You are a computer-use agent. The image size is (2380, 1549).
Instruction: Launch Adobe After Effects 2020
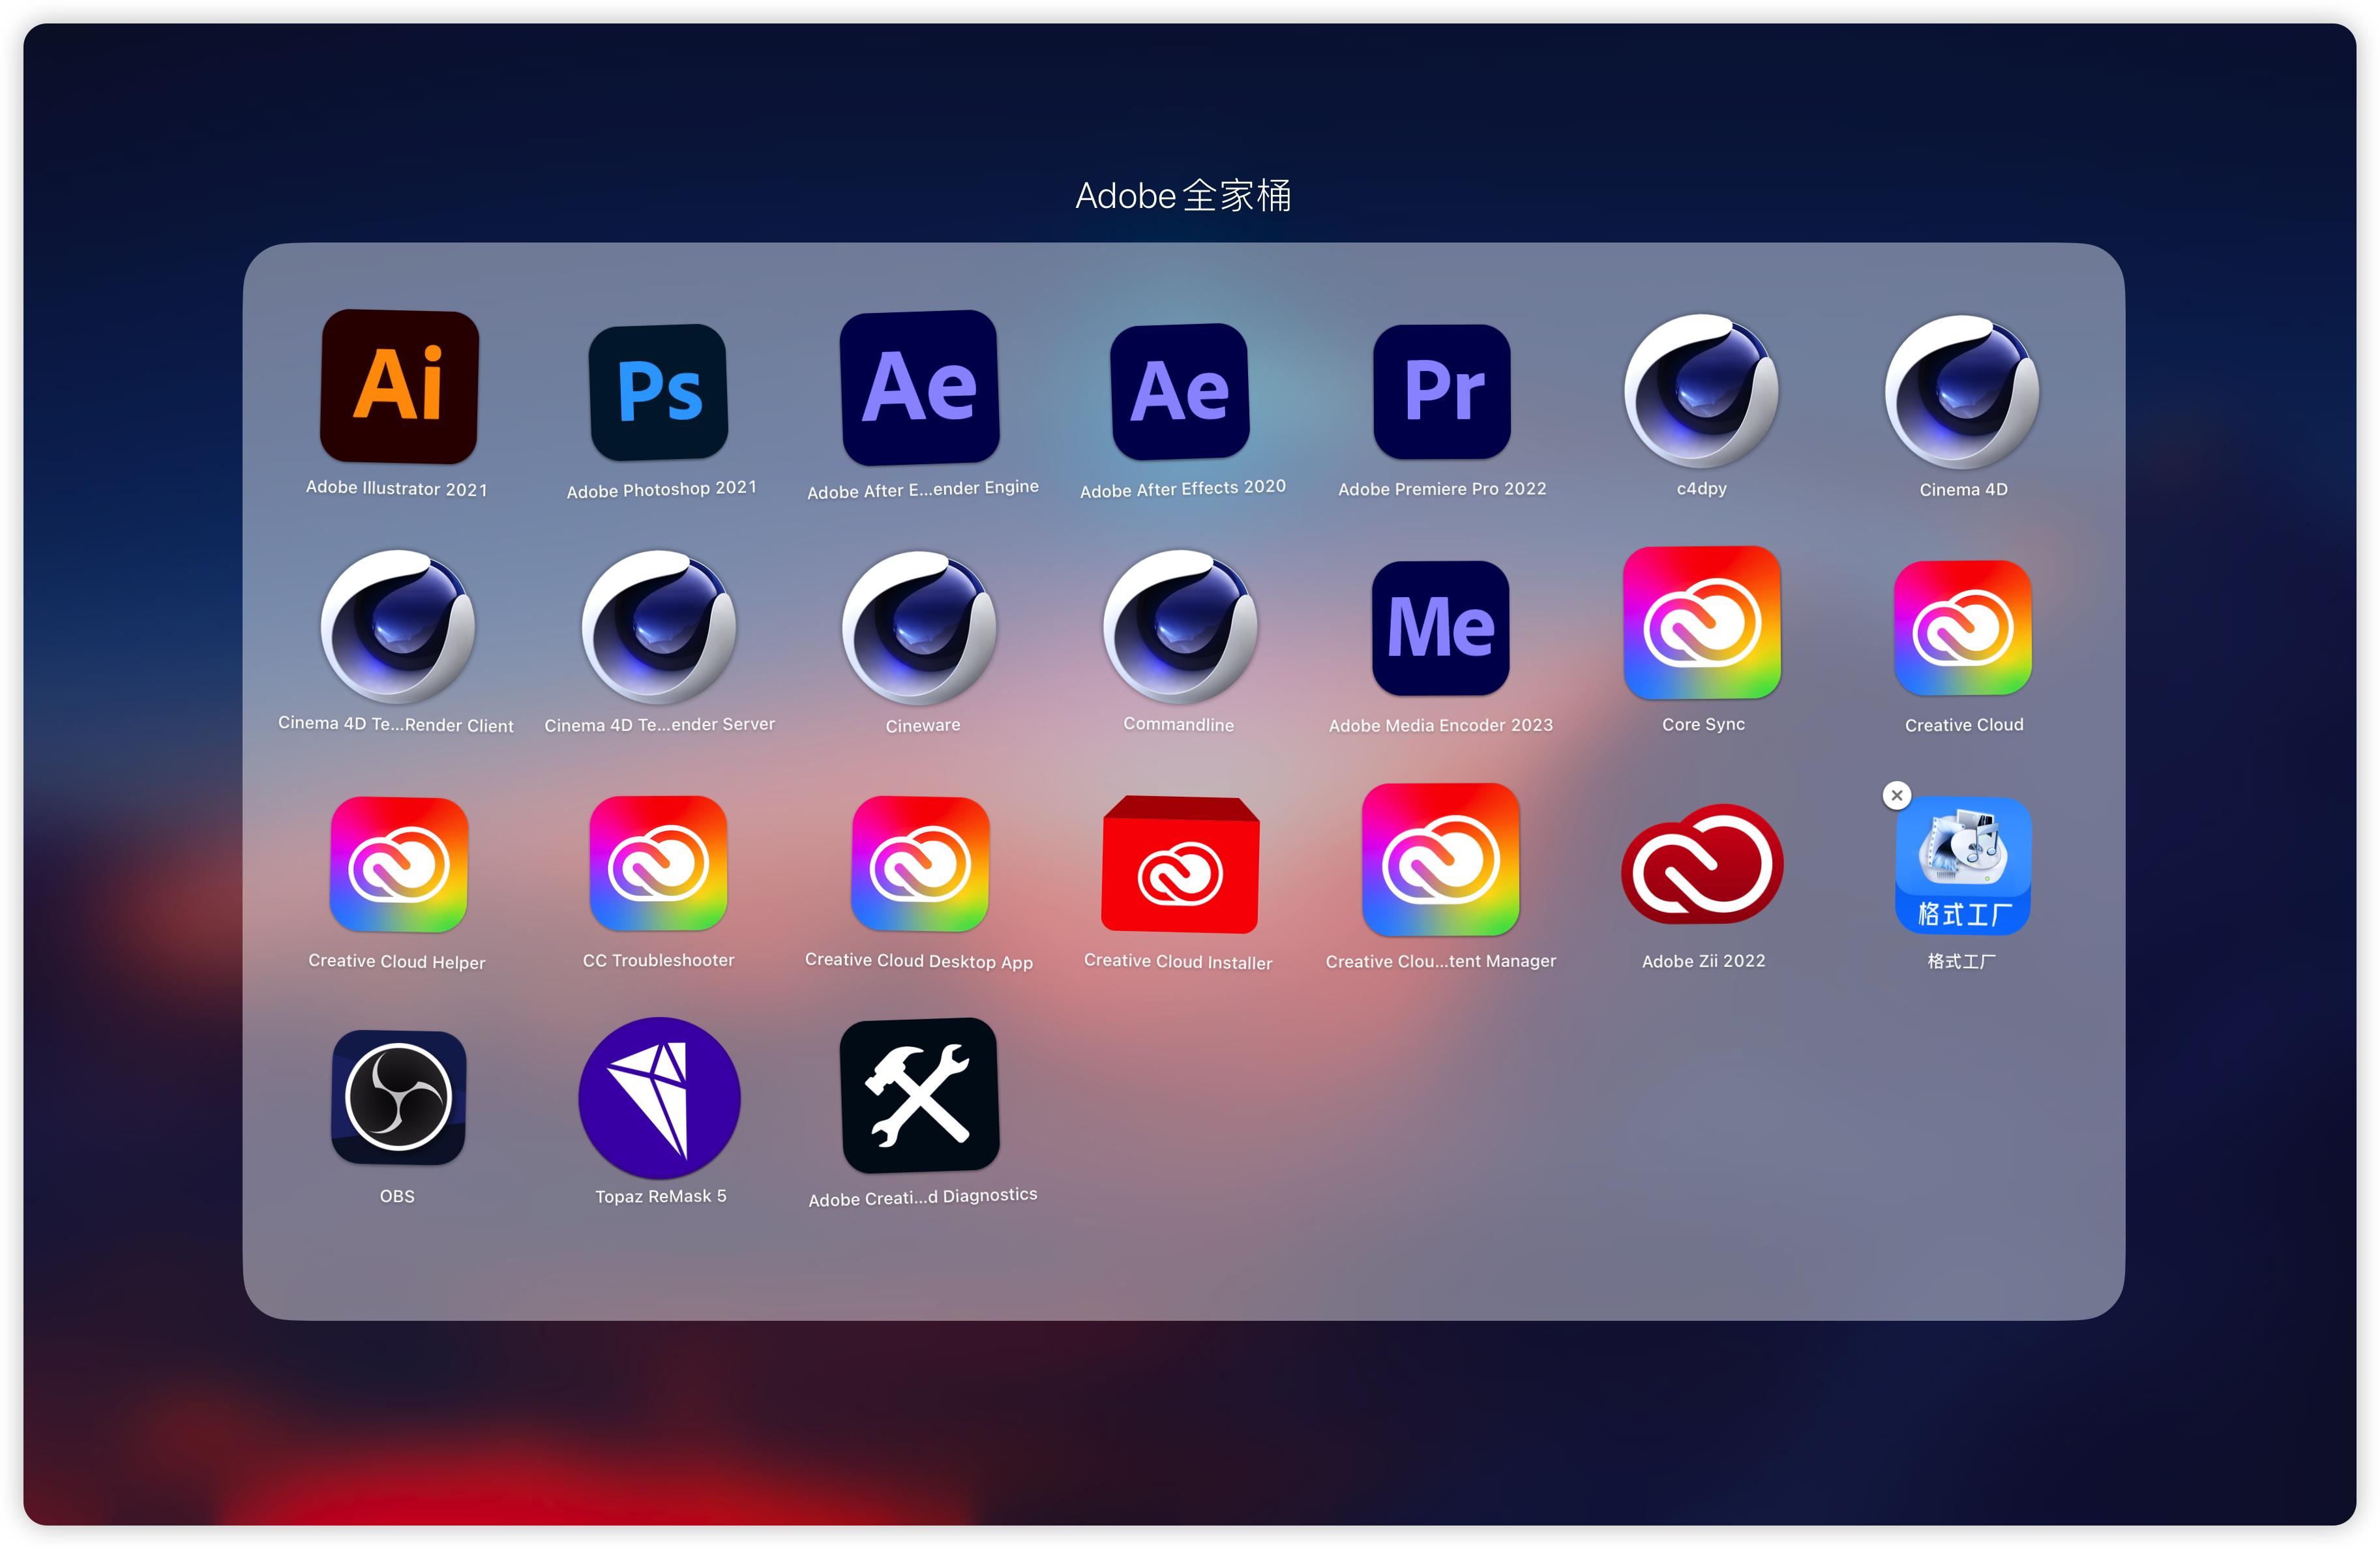point(1180,391)
